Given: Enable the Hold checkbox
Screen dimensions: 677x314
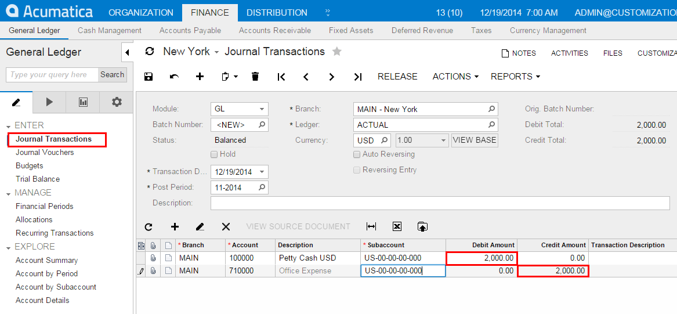Looking at the screenshot, I should (214, 154).
